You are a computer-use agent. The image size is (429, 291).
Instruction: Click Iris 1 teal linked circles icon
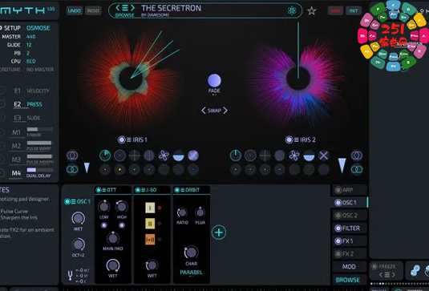pos(72,169)
